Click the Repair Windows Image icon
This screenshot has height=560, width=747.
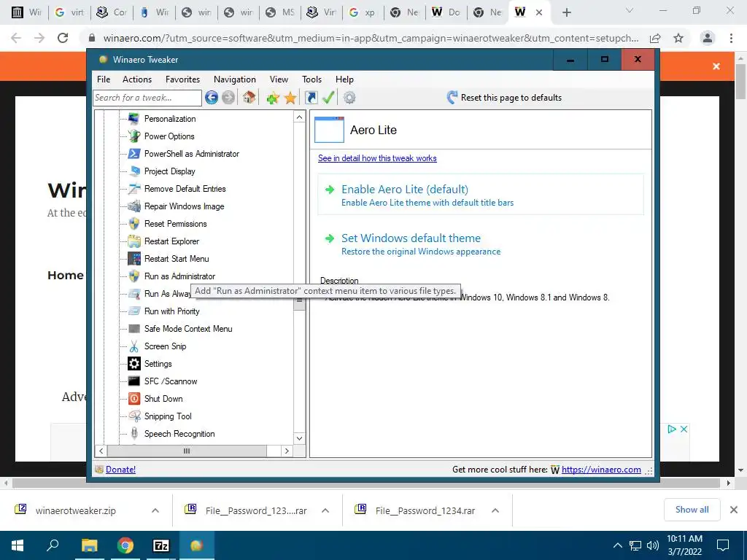click(x=134, y=206)
